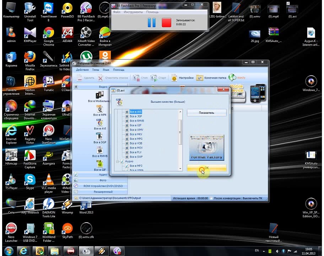Expand the Фото section in sidebar
324x256 pixels.
[x=100, y=180]
